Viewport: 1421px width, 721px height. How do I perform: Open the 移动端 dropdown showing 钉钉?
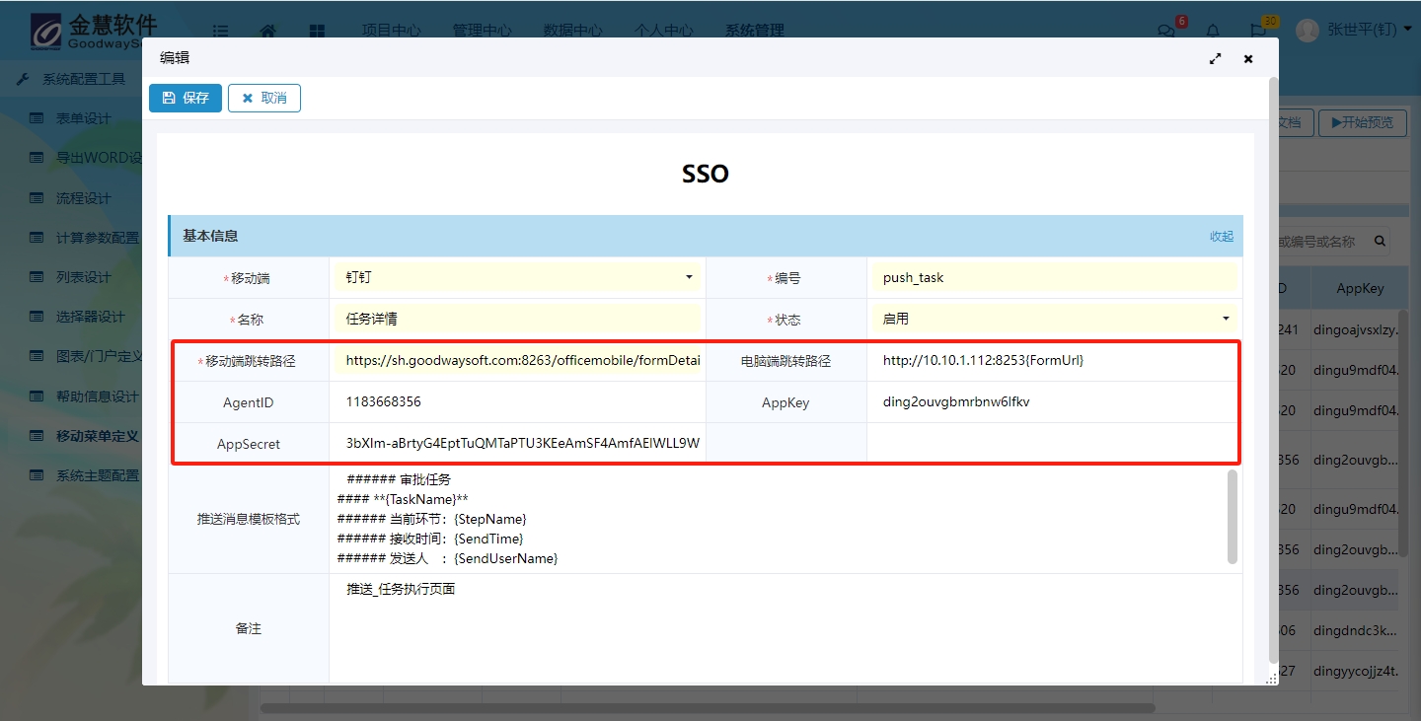(518, 278)
